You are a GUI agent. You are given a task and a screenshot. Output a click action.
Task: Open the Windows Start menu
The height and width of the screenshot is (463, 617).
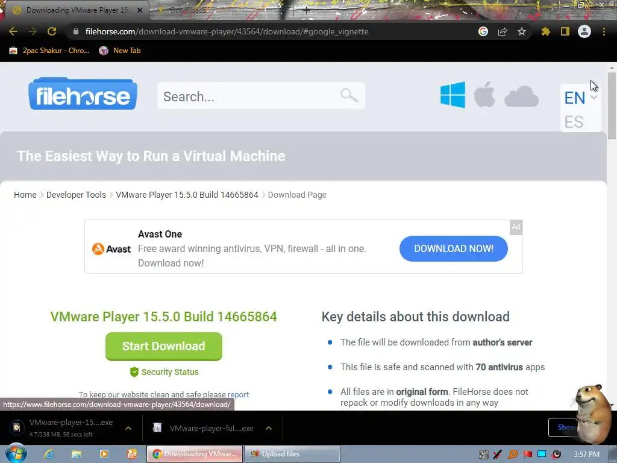(16, 453)
